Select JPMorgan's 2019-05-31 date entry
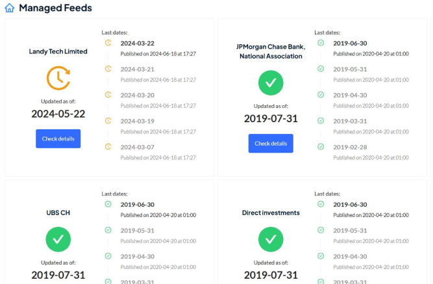Viewport: 433px width, 284px height. 350,70
